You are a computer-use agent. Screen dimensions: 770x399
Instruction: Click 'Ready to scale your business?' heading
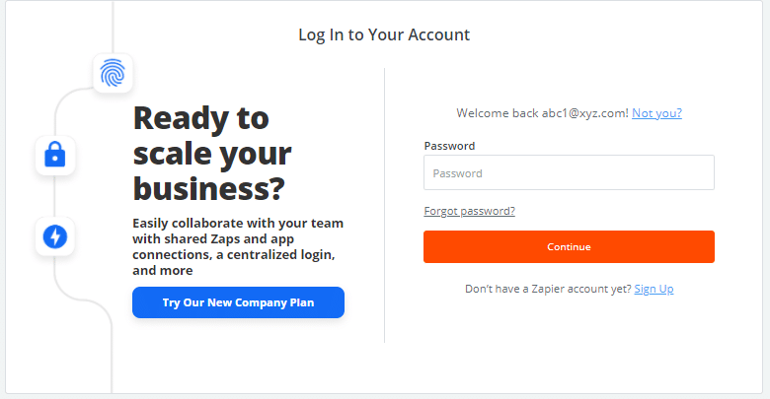click(x=212, y=152)
